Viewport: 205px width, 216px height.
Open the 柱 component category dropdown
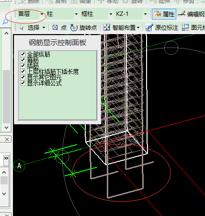76,14
